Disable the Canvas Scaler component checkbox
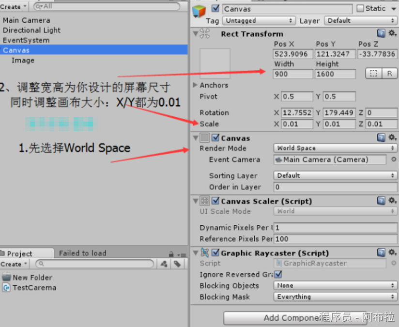The height and width of the screenshot is (327, 399). 215,201
